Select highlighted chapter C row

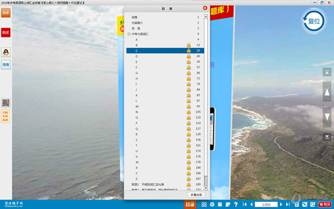[x=165, y=51]
